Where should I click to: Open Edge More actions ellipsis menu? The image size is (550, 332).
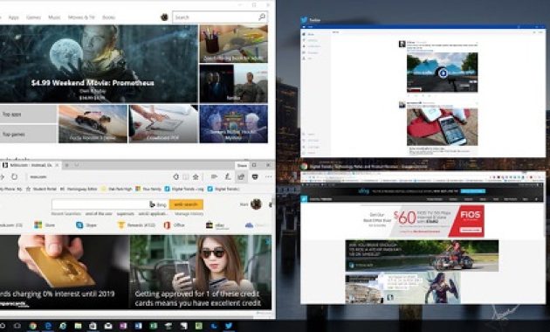pos(268,176)
